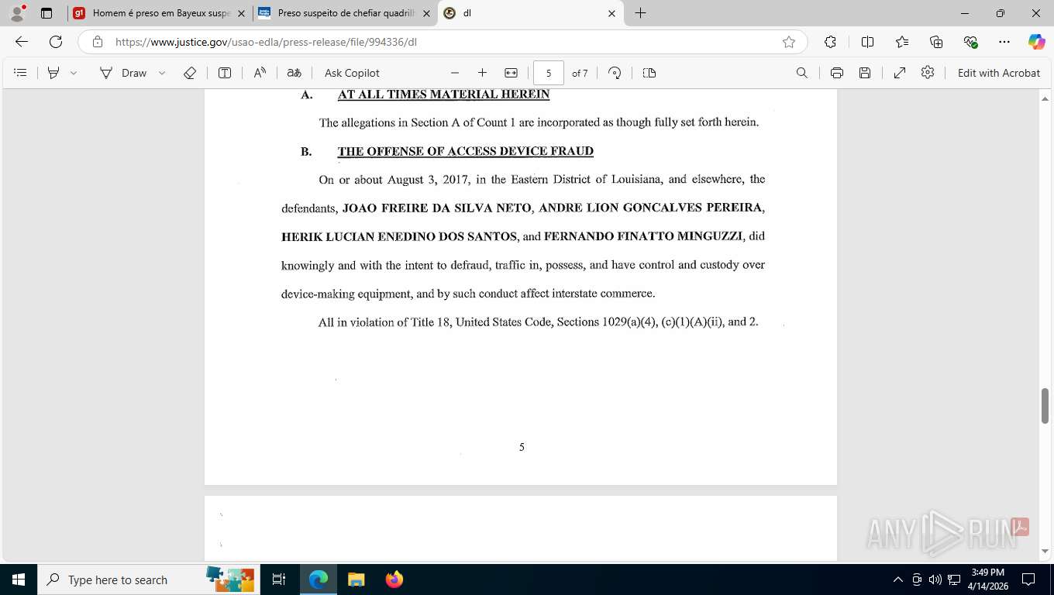Click the heading 'AT ALL TIMES MATERIAL HEREIN'
Screen dimensions: 1054x595
(443, 95)
